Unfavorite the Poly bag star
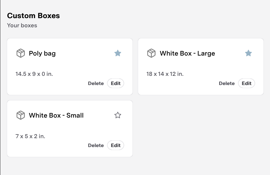Screen dimensions: 270x175 [x=118, y=53]
